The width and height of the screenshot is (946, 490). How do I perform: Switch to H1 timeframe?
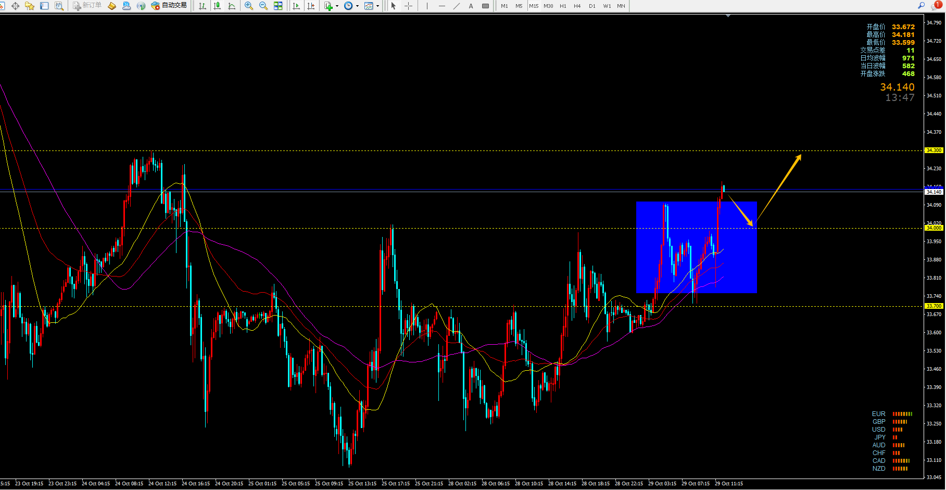(563, 6)
